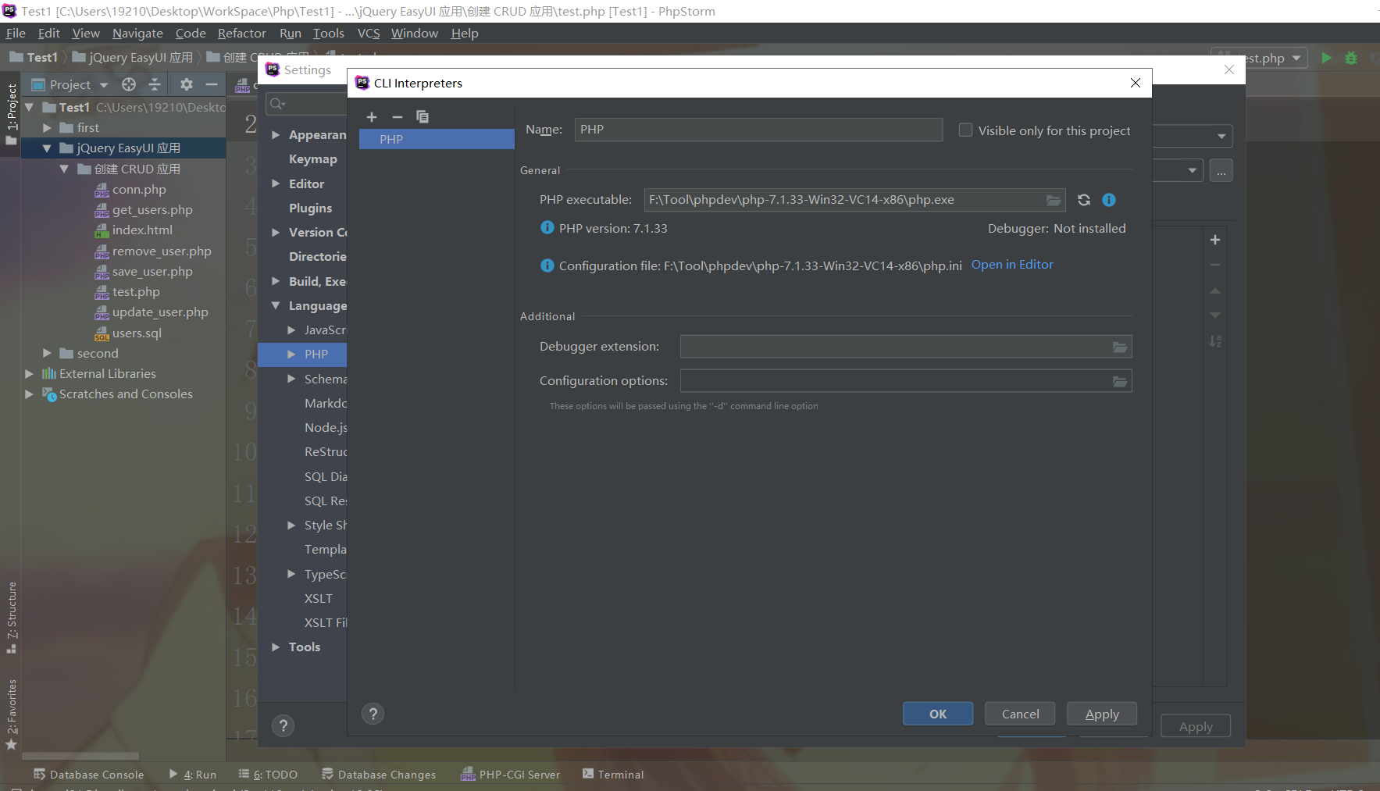Viewport: 1380px width, 791px height.
Task: Add include path plus icon in Settings
Action: coord(1215,240)
